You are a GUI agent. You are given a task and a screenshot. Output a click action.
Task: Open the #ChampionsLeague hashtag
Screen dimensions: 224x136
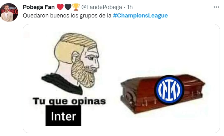140,16
